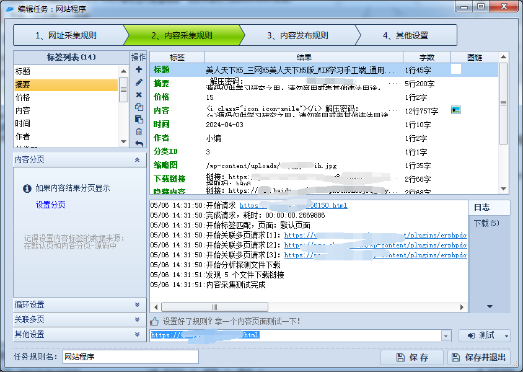Image resolution: width=523 pixels, height=372 pixels.
Task: Undo the last tag change with the arrow icon
Action: 138,144
